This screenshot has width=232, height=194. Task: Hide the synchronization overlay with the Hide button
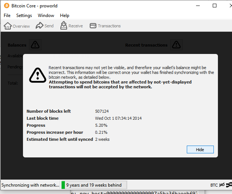pyautogui.click(x=200, y=150)
